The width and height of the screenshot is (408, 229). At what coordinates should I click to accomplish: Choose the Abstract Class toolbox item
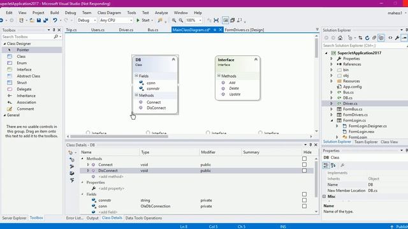point(32,76)
